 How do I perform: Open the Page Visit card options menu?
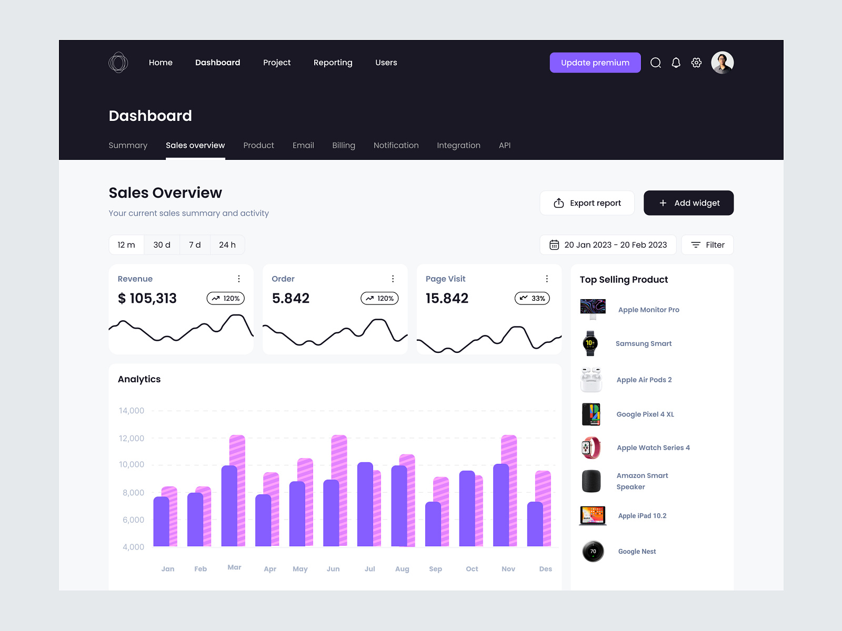pos(547,279)
